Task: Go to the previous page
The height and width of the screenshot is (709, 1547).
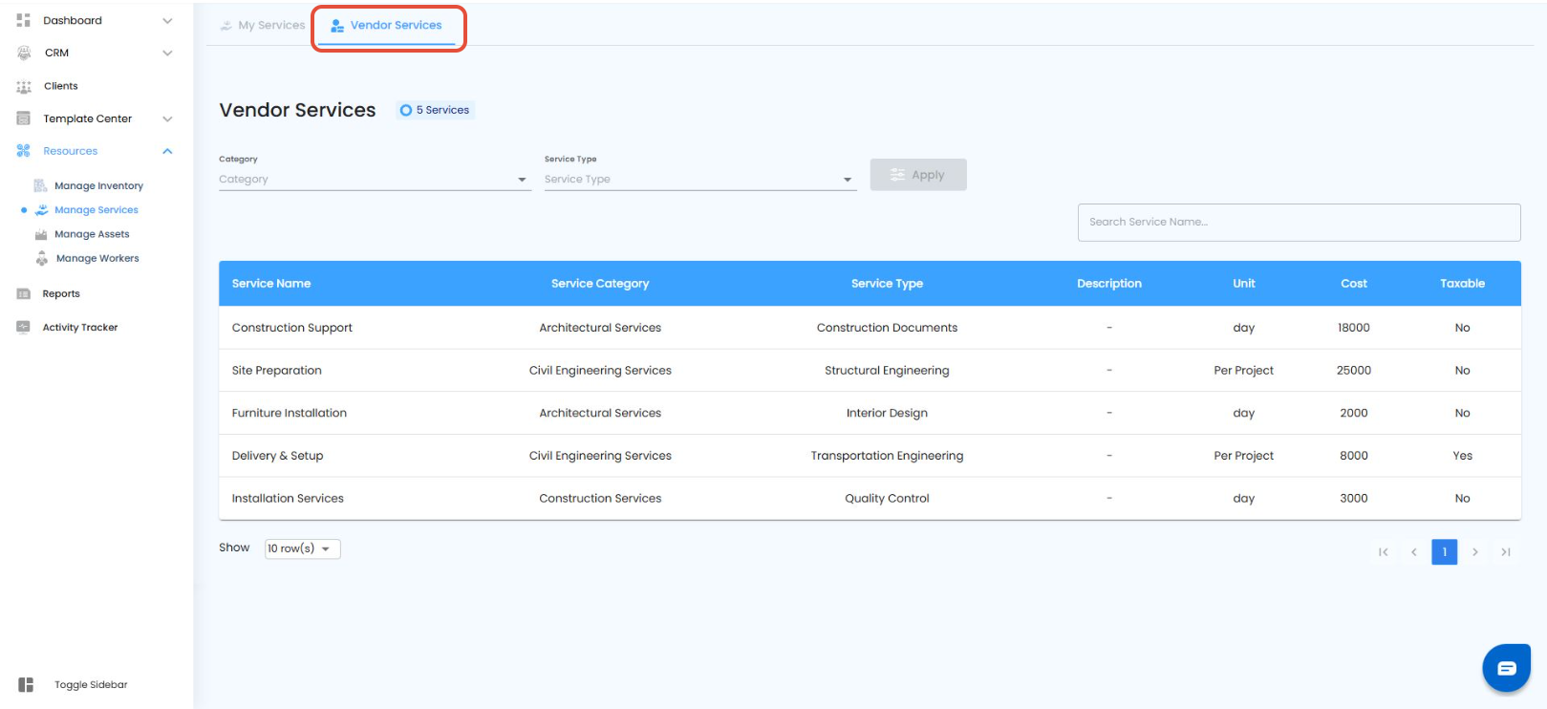Action: click(1414, 552)
